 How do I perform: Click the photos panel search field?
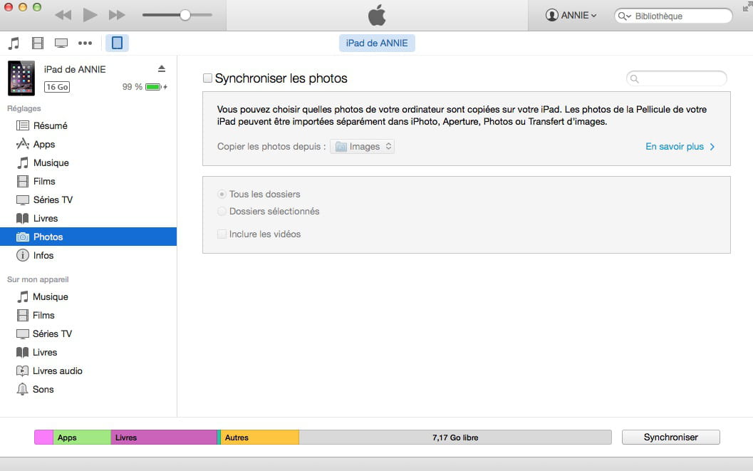click(676, 79)
